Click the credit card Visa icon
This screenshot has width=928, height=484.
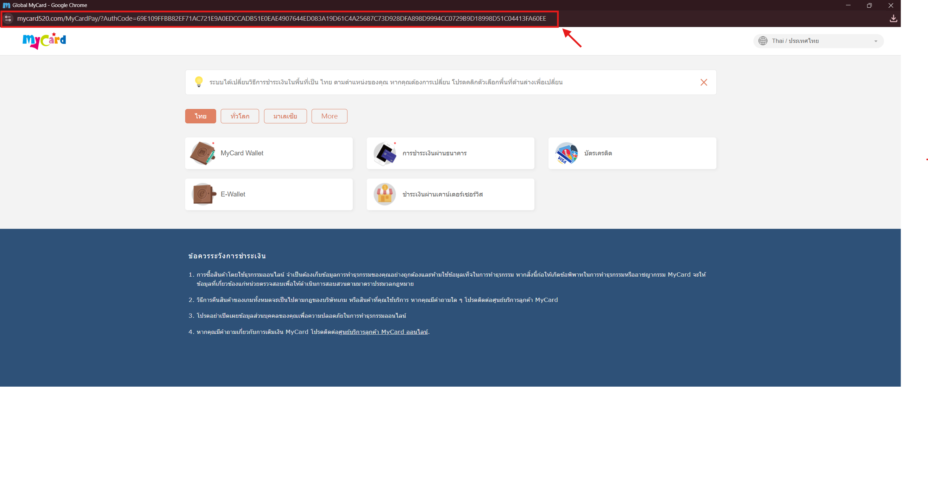coord(566,153)
